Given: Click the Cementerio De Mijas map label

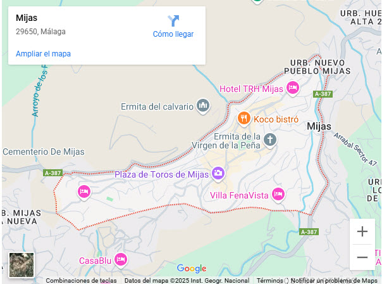Looking at the screenshot, I should (44, 152).
